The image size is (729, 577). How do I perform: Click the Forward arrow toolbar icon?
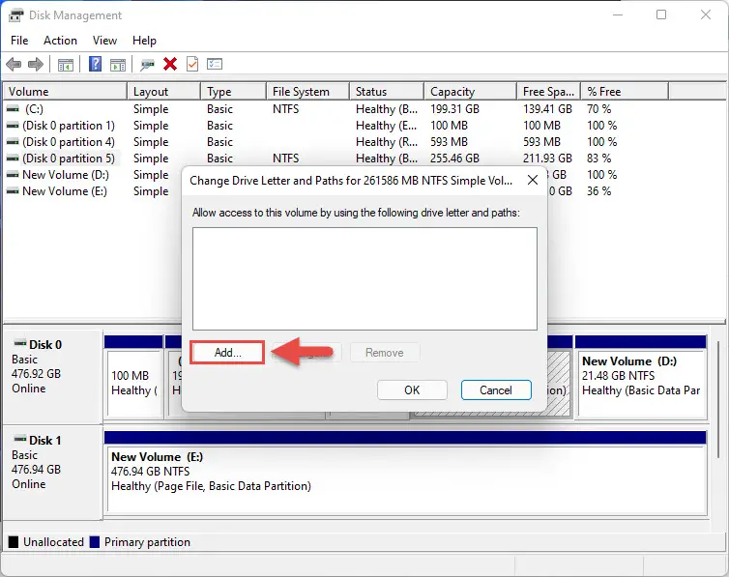(36, 64)
